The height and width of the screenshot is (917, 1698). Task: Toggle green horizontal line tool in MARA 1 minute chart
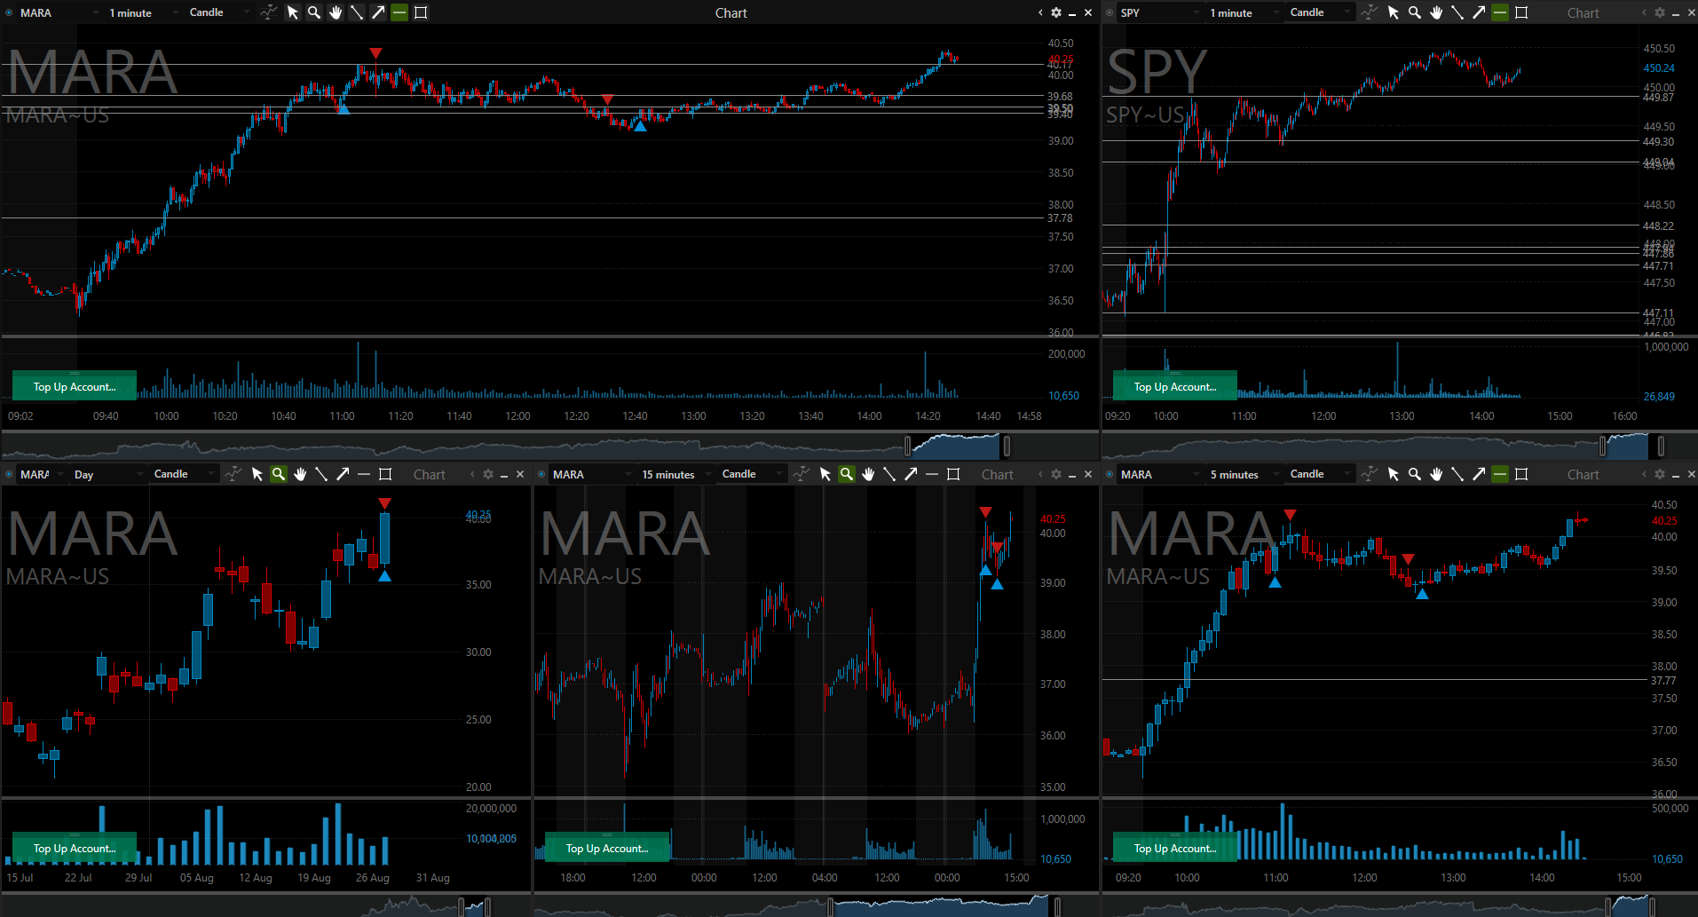tap(399, 12)
